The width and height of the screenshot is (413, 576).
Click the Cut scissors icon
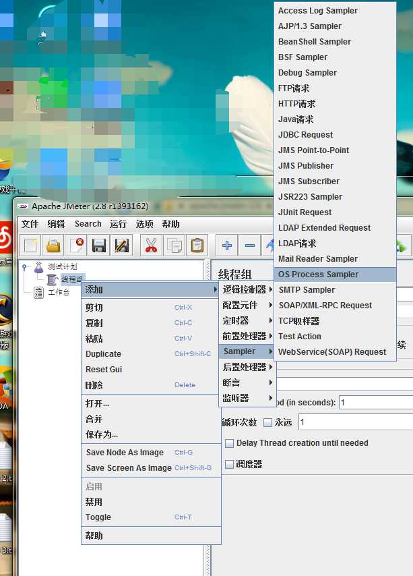coord(151,245)
